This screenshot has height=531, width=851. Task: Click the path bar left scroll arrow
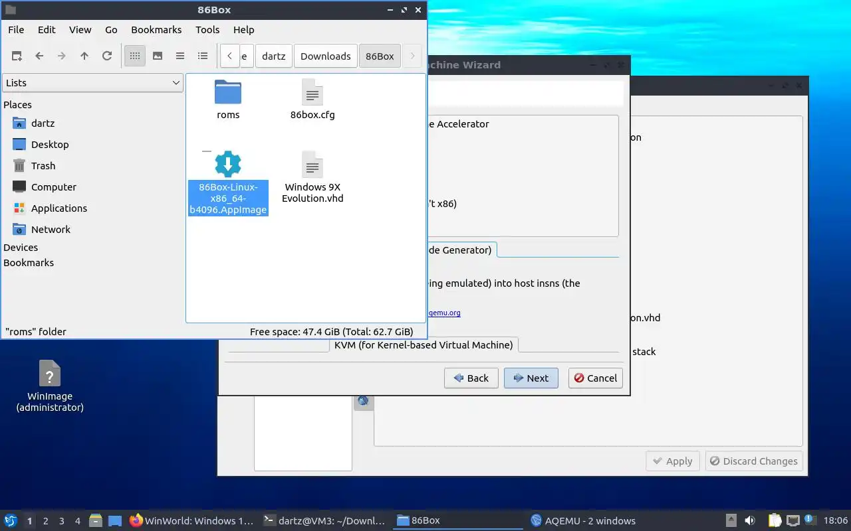[x=229, y=56]
